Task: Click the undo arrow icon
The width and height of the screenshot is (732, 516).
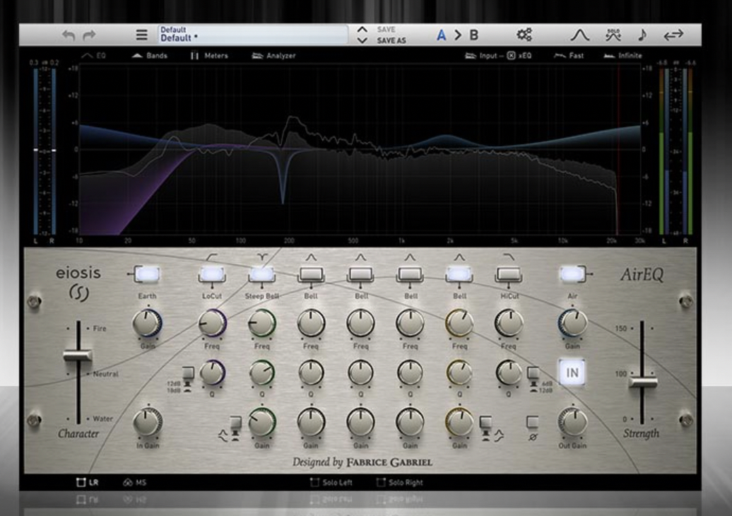Action: (x=69, y=35)
